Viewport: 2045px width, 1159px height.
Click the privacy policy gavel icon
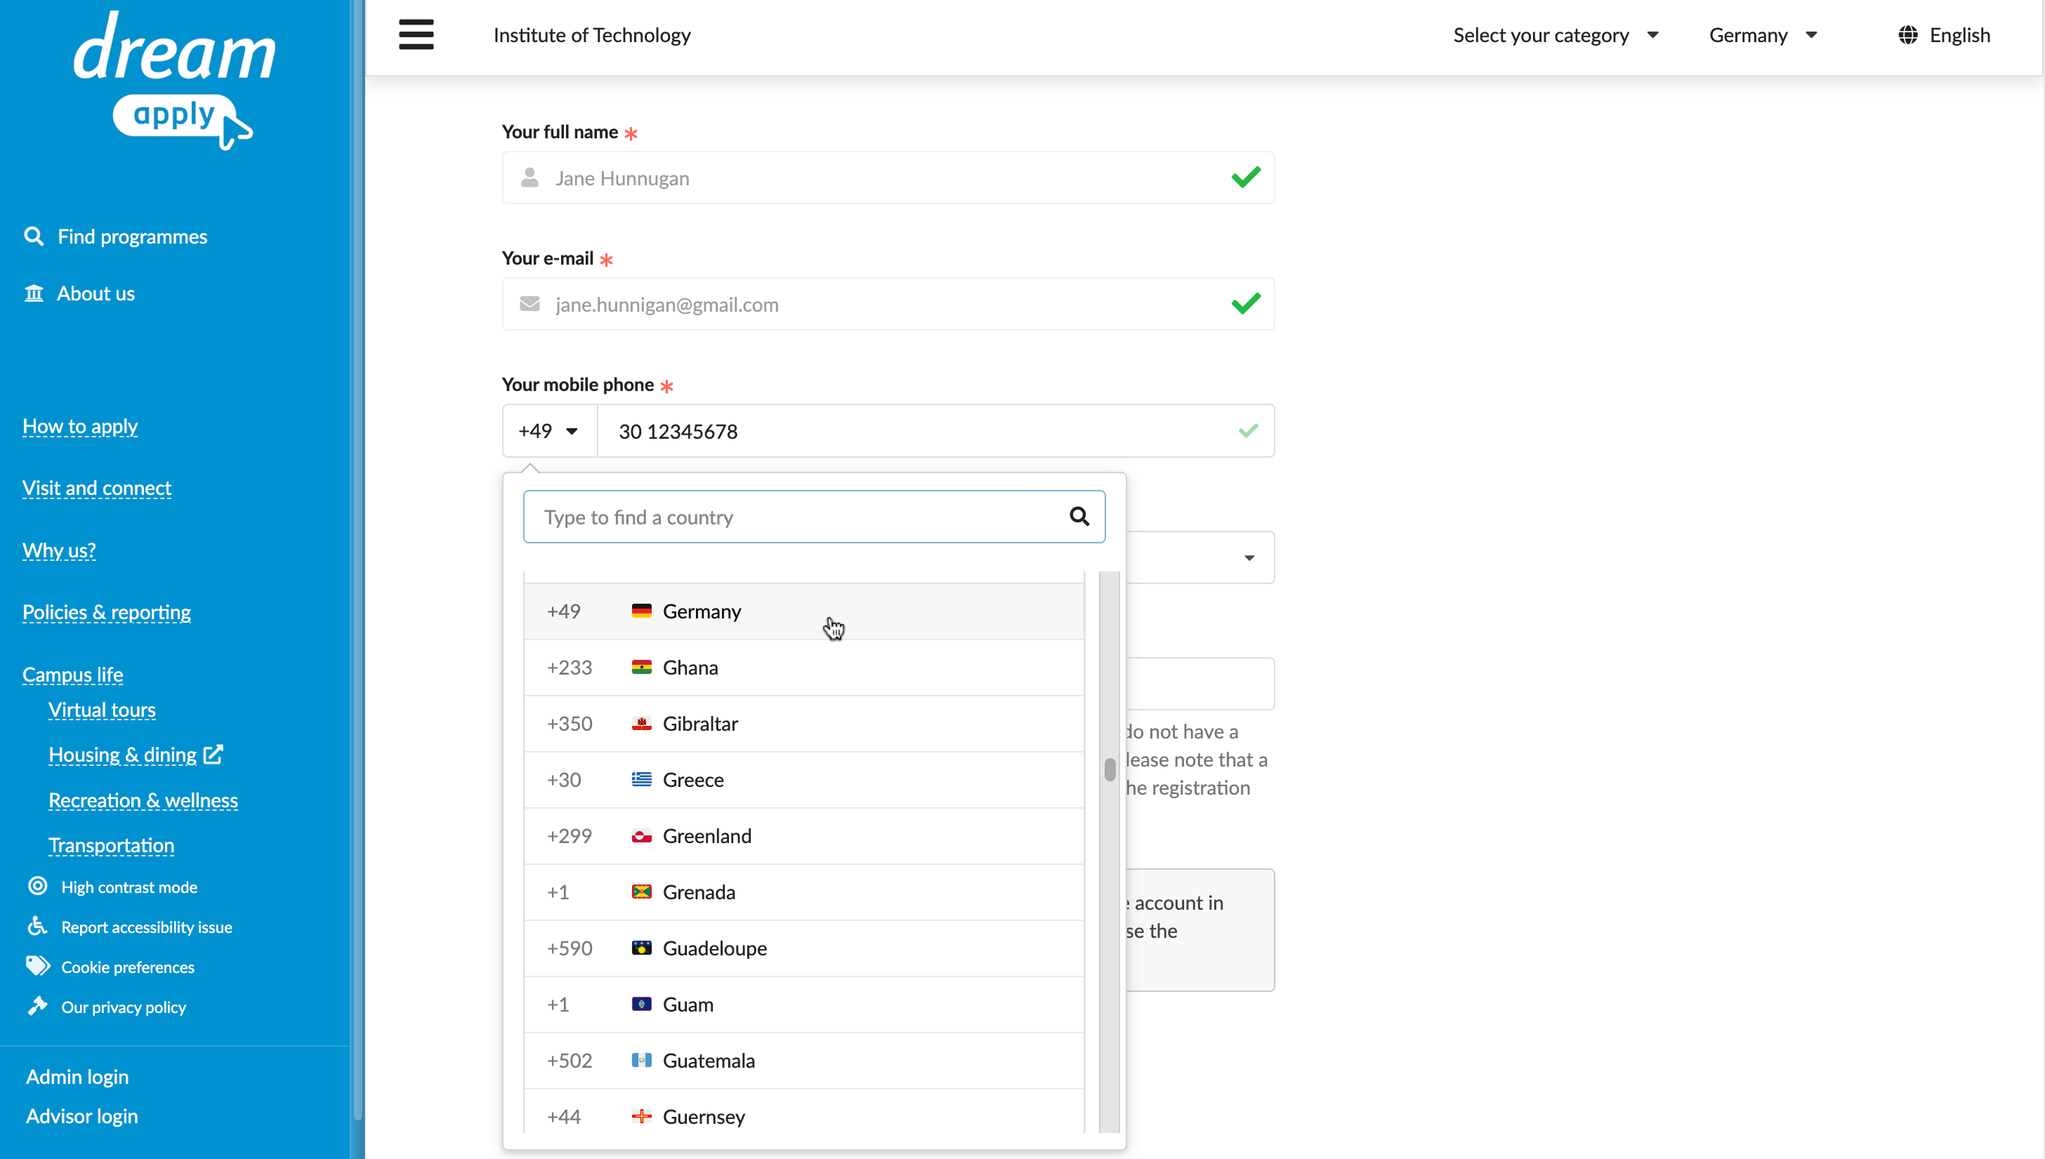[37, 1006]
